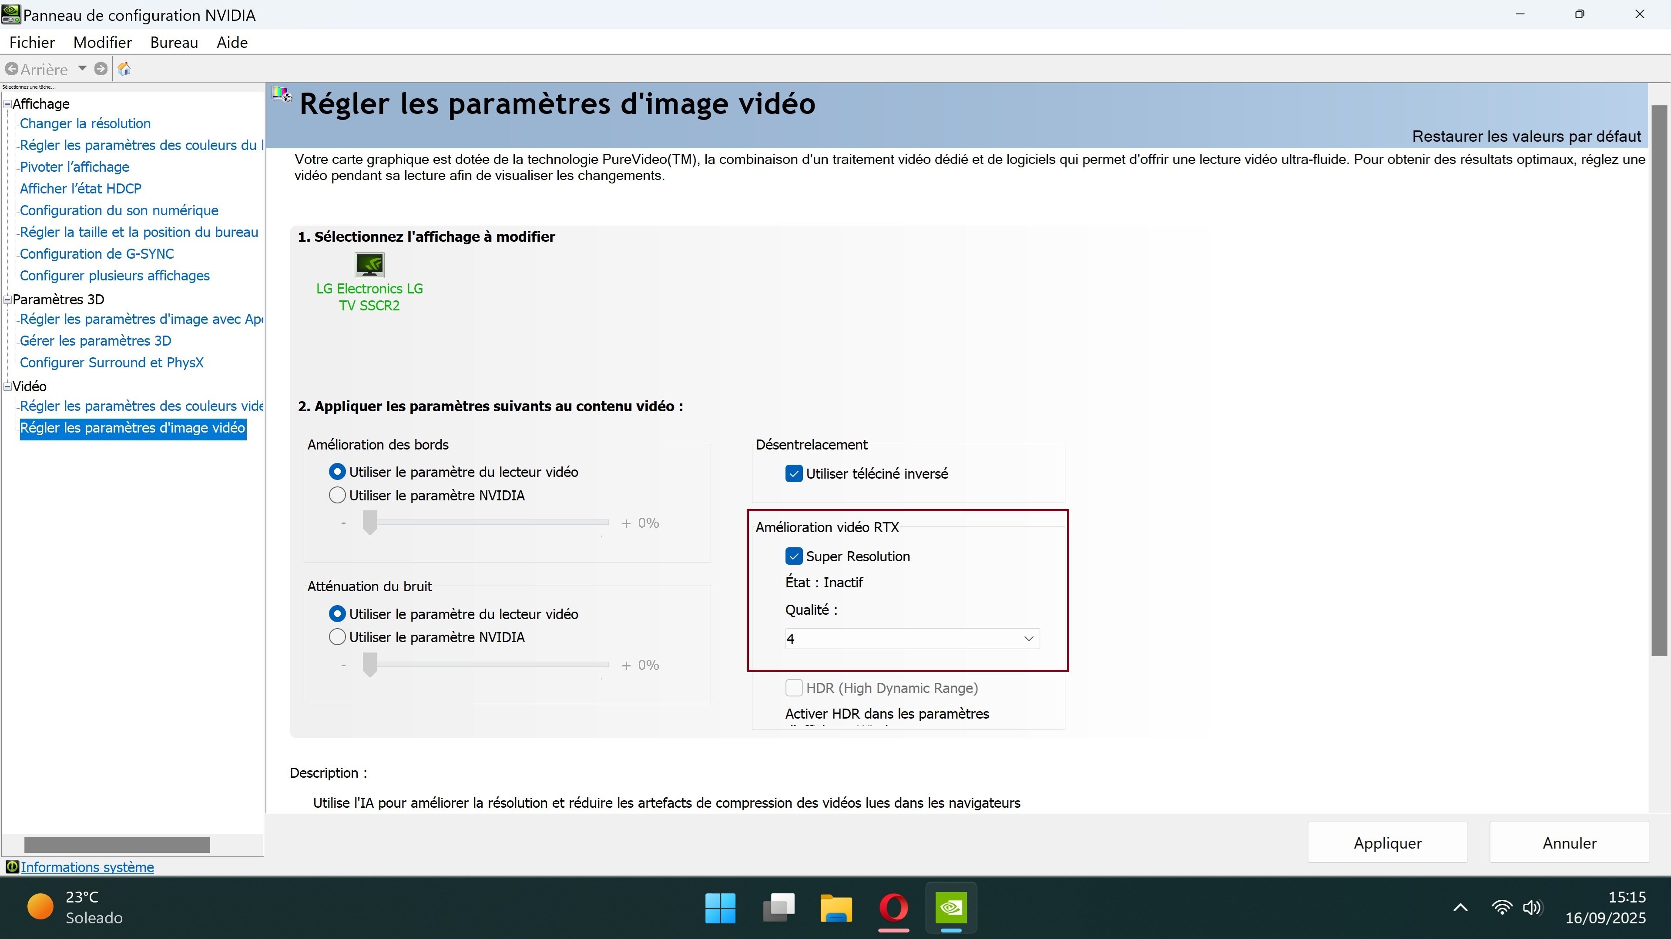
Task: Open Opera browser from the taskbar
Action: 893,907
